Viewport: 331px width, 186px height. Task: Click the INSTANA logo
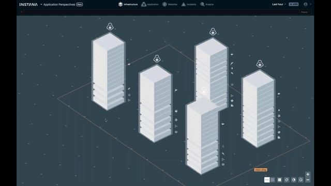(28, 5)
